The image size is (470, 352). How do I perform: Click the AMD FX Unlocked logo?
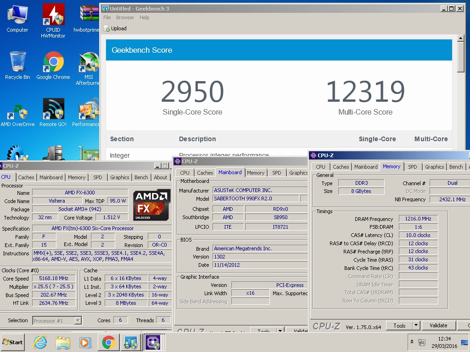(151, 204)
